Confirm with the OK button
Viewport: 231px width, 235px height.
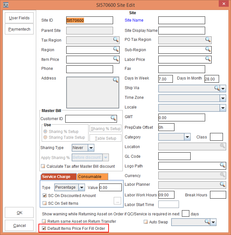[x=19, y=212]
